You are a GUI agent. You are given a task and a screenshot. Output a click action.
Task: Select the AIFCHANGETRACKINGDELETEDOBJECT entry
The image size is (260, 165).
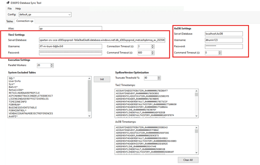pyautogui.click(x=31, y=96)
